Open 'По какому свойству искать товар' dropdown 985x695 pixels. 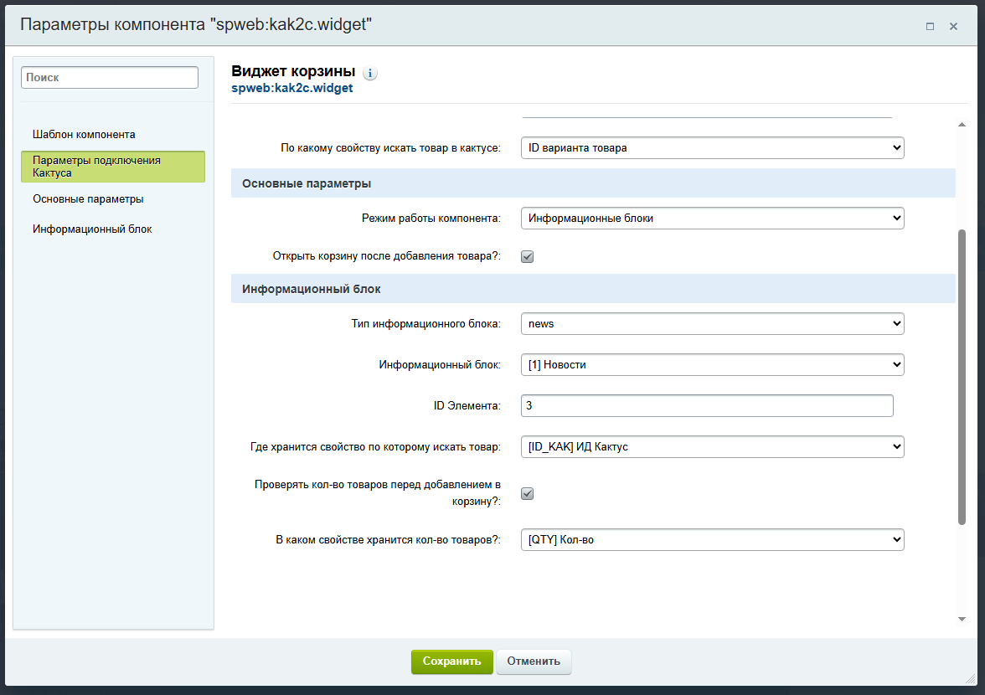click(712, 148)
